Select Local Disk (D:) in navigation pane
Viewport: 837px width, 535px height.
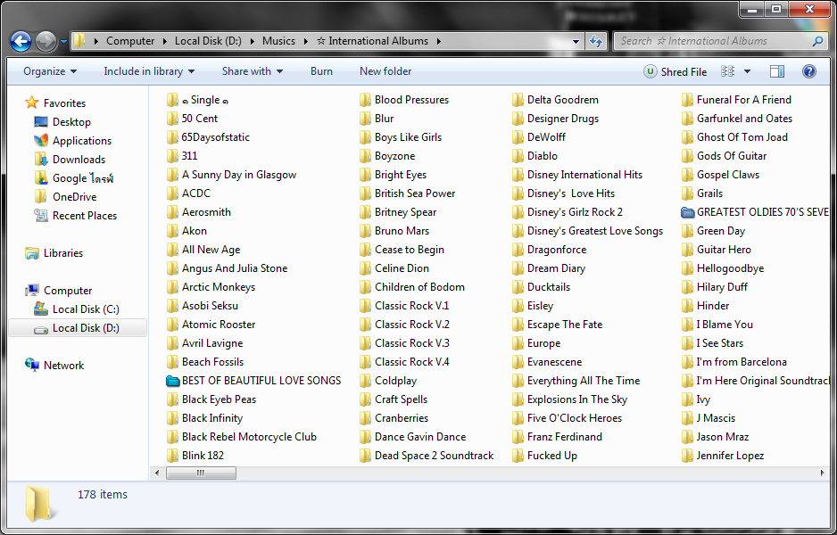click(x=78, y=328)
